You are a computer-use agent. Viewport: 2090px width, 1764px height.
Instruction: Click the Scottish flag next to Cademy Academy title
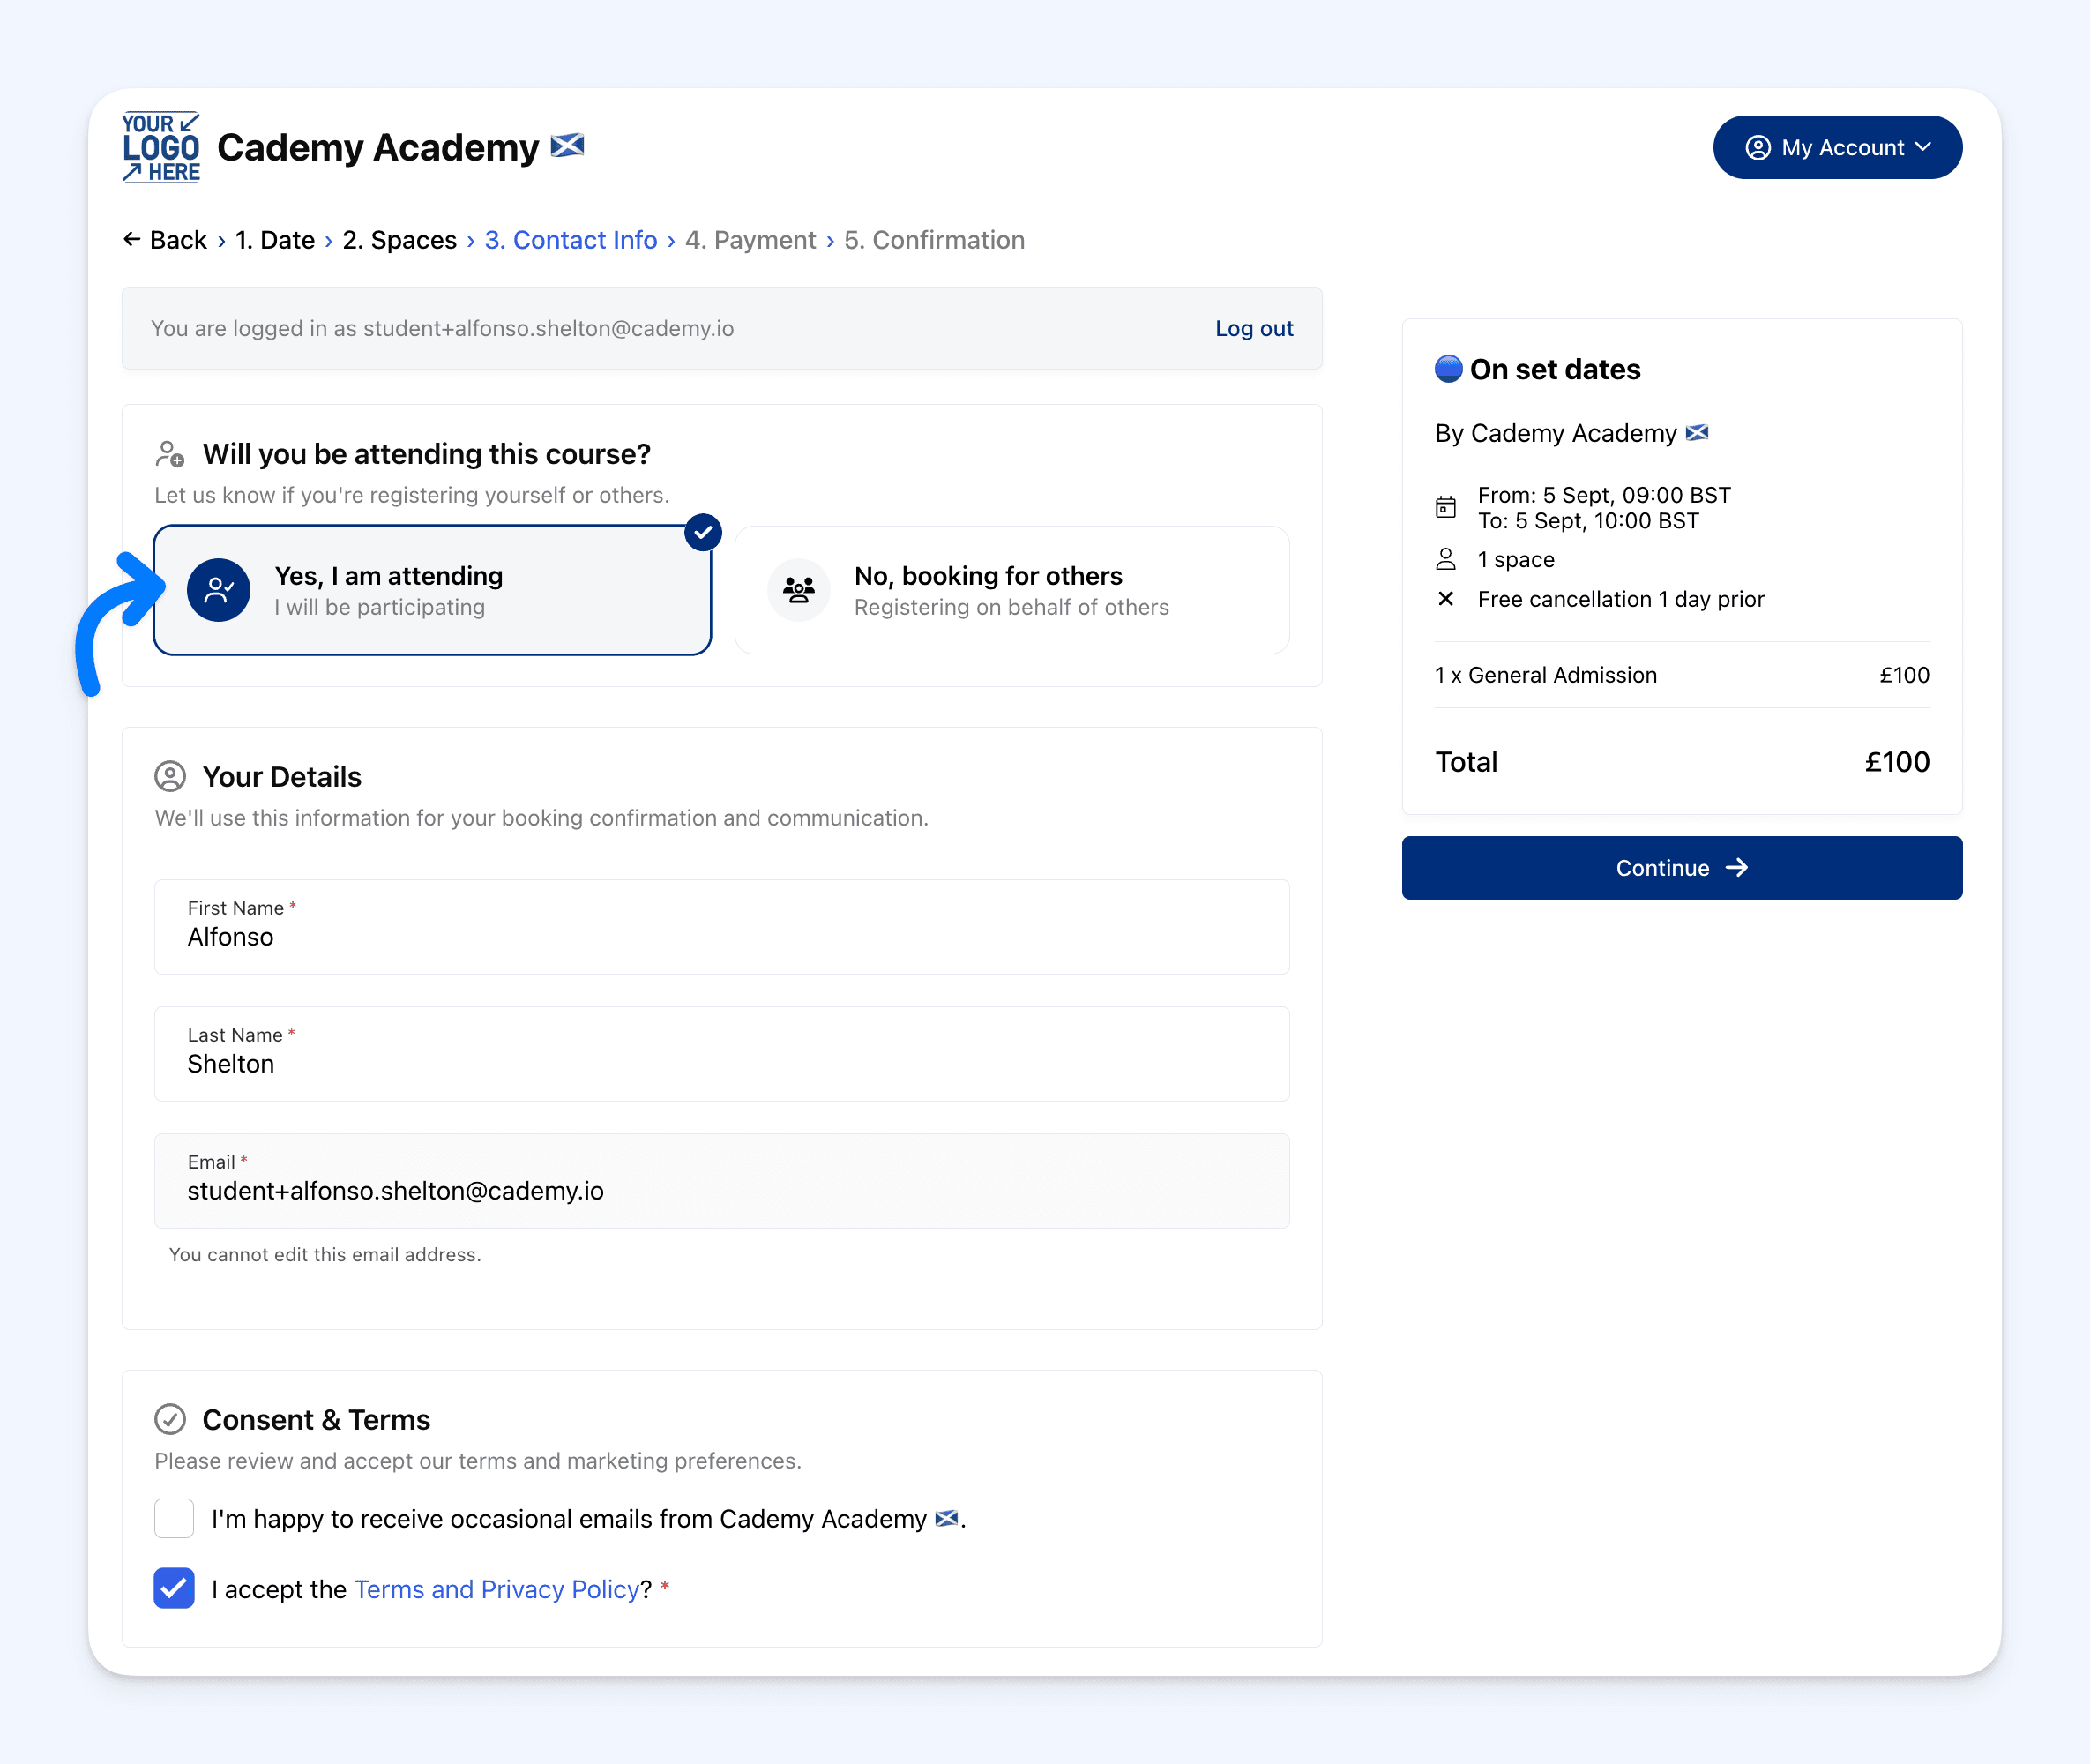[567, 146]
